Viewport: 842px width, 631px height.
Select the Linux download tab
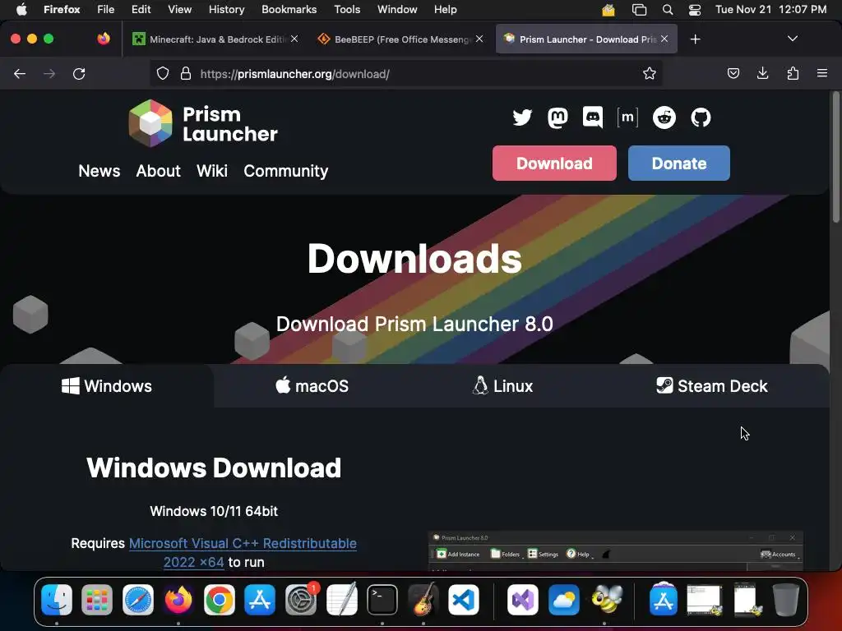[502, 386]
